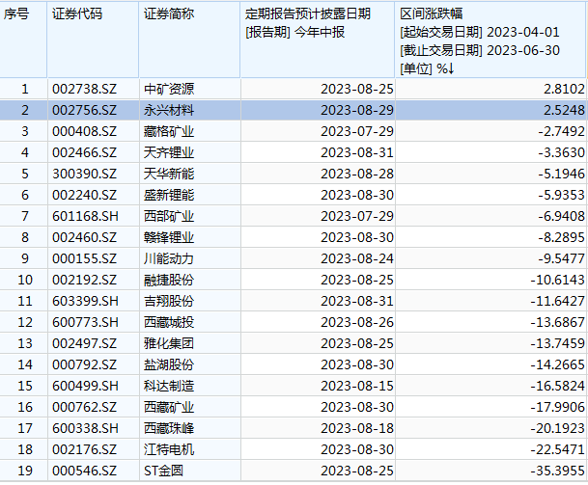Select the 融捷股份 name cell

[x=169, y=281]
